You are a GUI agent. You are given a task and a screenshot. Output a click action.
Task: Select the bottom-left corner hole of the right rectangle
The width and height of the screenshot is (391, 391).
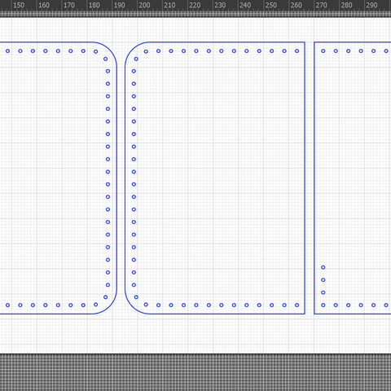pos(323,305)
